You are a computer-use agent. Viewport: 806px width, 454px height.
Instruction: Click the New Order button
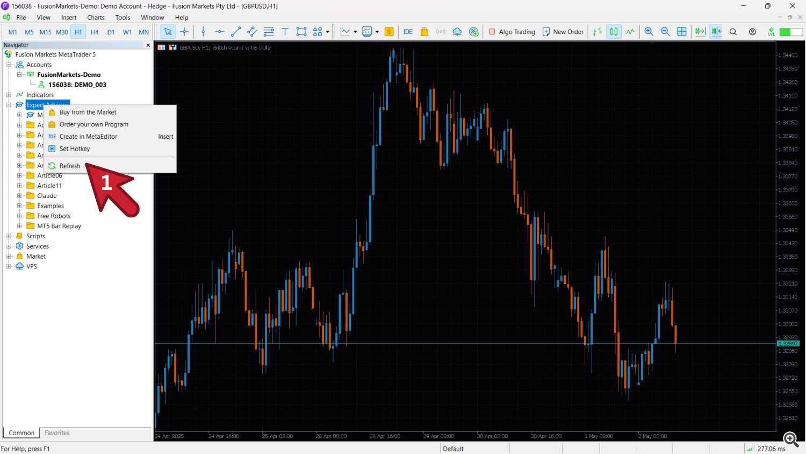tap(563, 32)
